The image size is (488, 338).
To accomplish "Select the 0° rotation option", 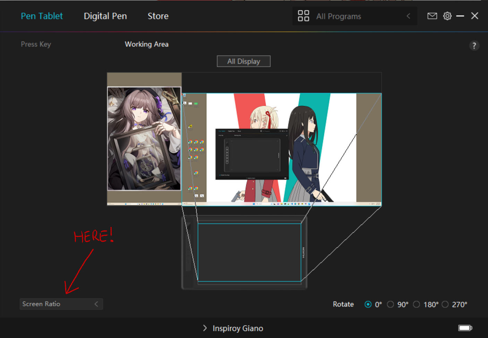I will (x=368, y=304).
